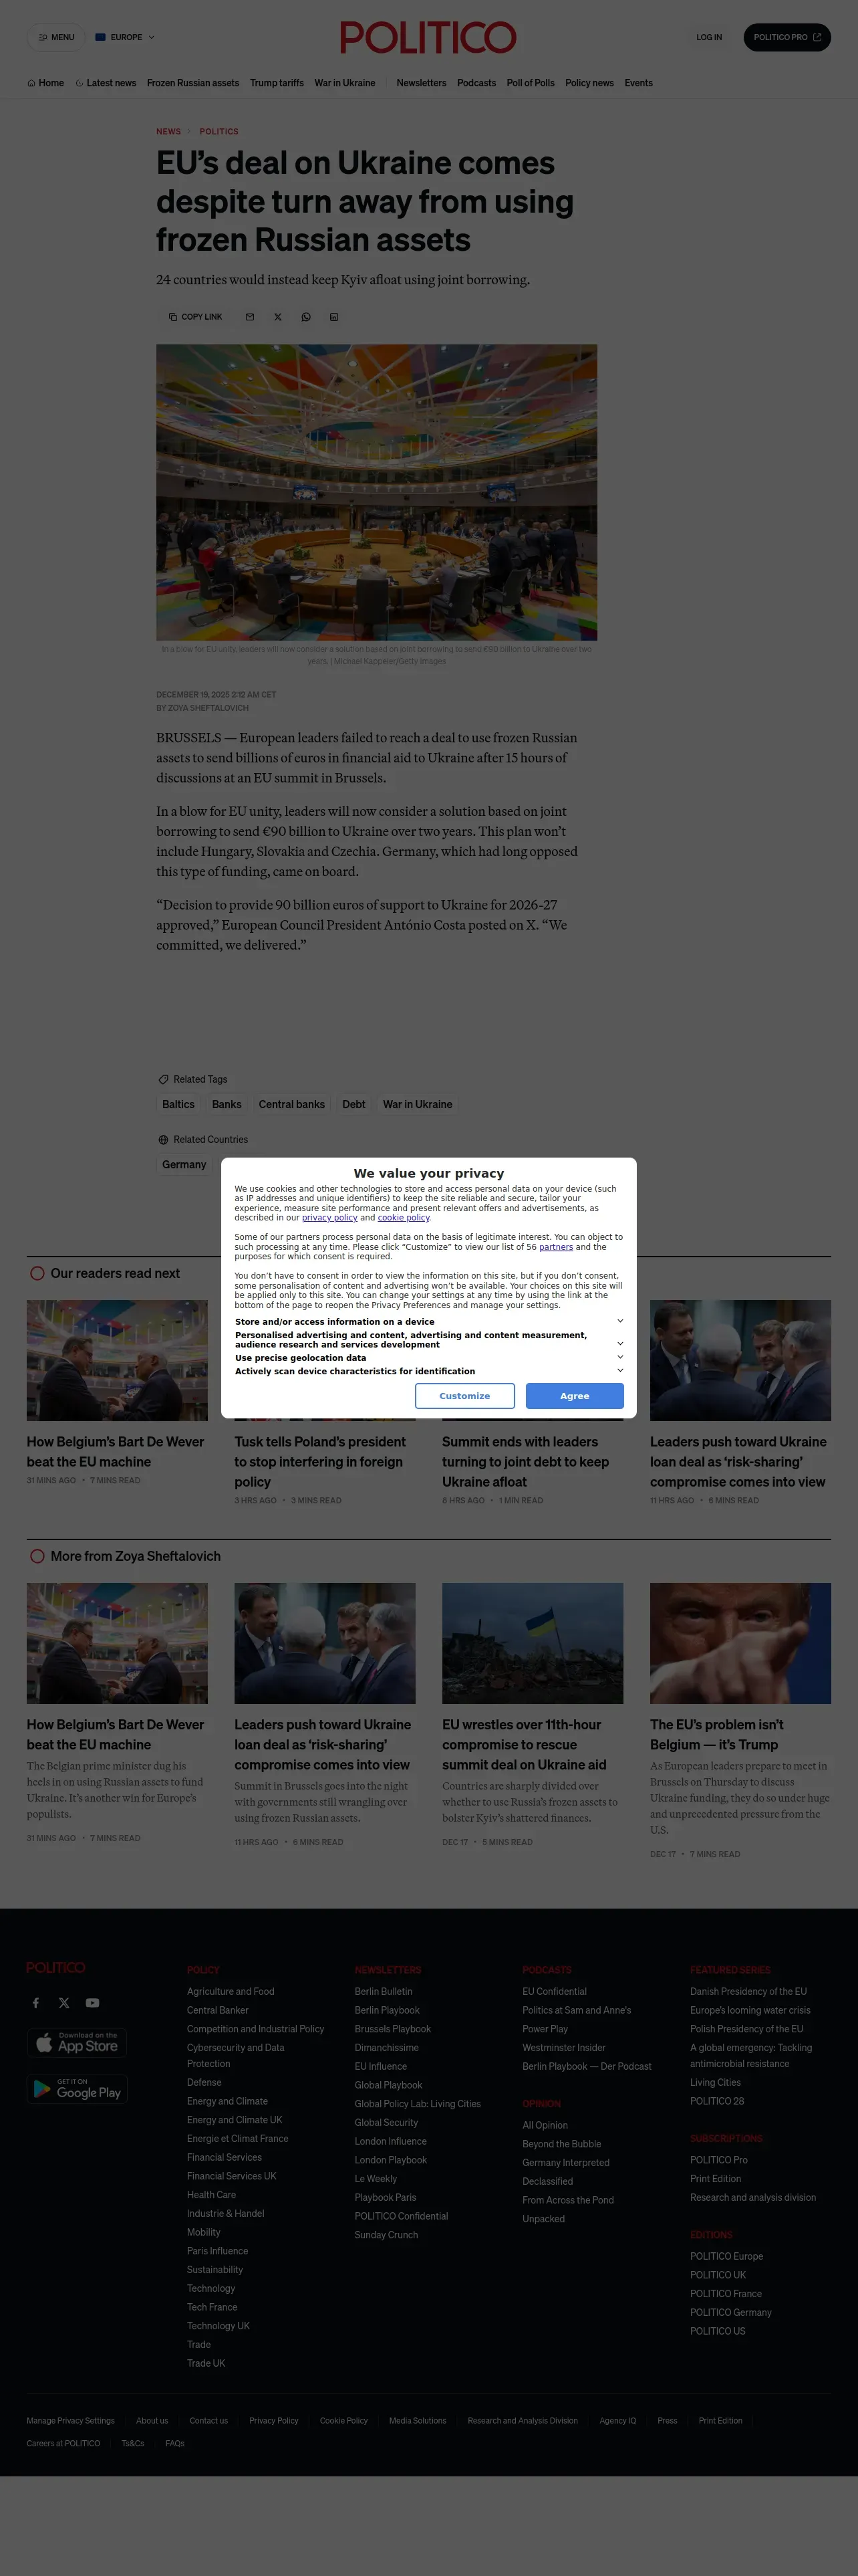Open Ukrainian flag article thumbnail

tap(533, 1643)
